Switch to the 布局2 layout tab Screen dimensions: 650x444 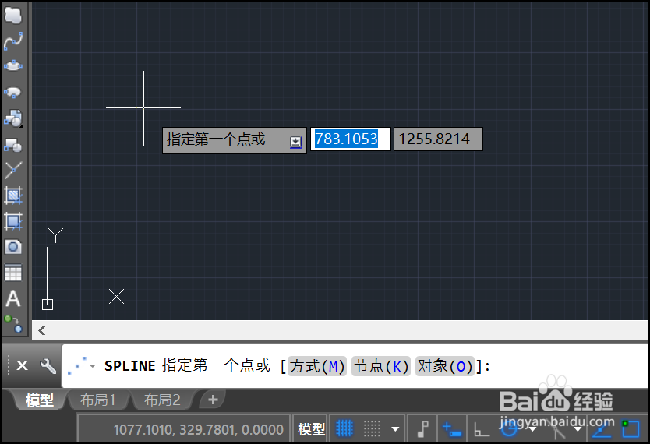click(162, 400)
